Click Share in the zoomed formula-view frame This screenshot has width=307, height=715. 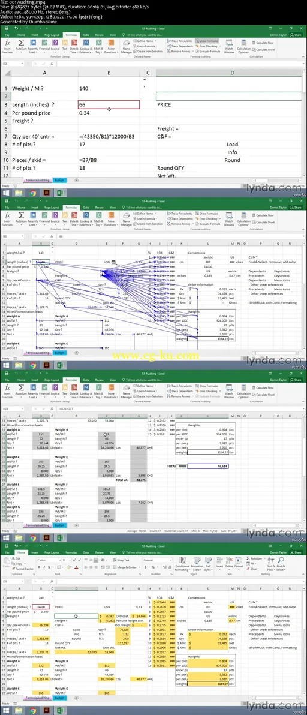pyautogui.click(x=297, y=35)
